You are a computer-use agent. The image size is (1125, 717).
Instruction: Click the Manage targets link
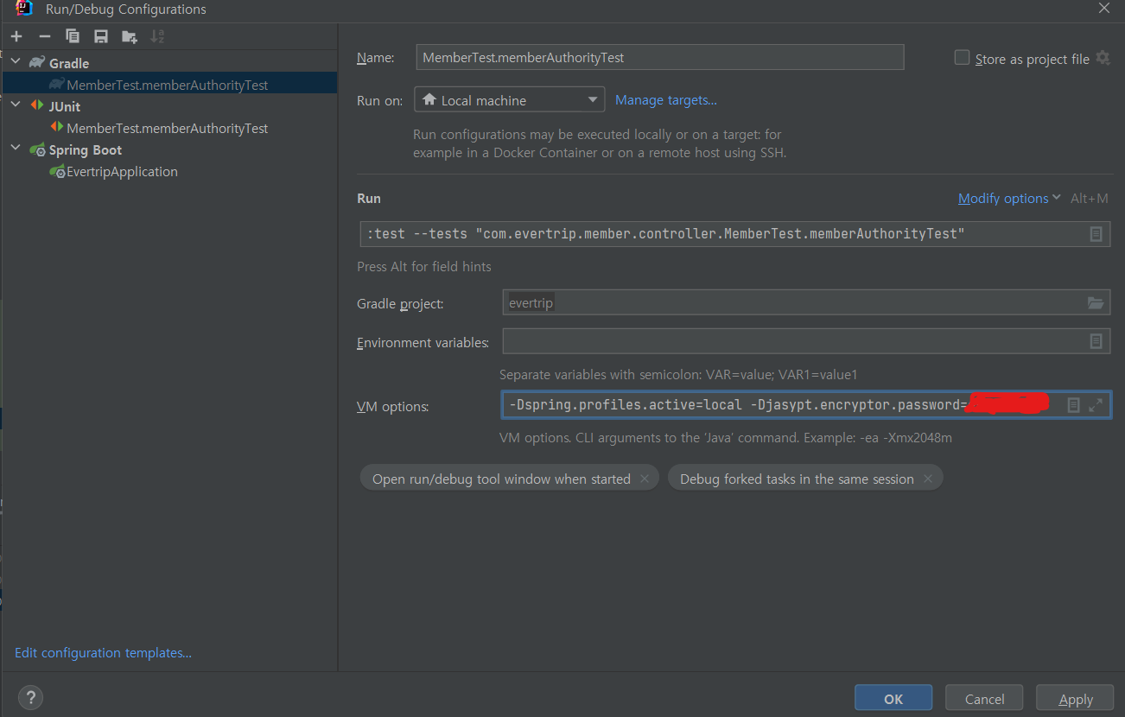(666, 100)
